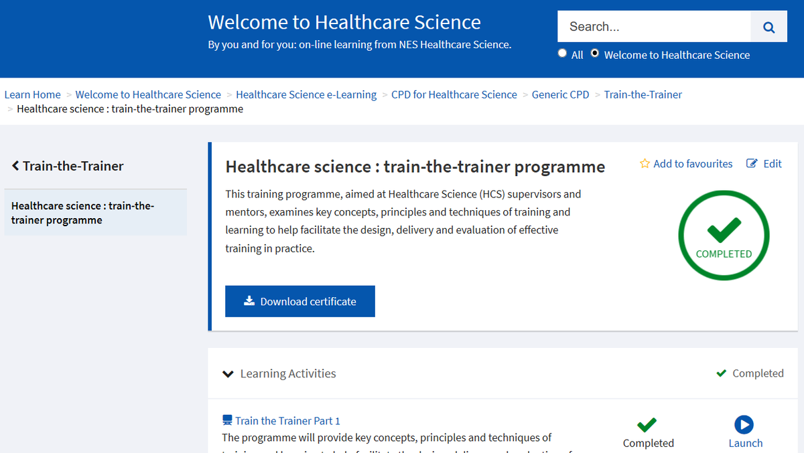Go back via Train-the-Trainer sidebar chevron
Viewport: 804px width, 453px height.
pos(15,166)
